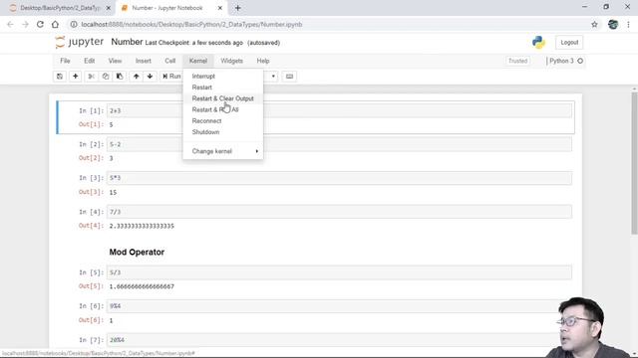638x358 pixels.
Task: Open a new browser tab
Action: 237,8
